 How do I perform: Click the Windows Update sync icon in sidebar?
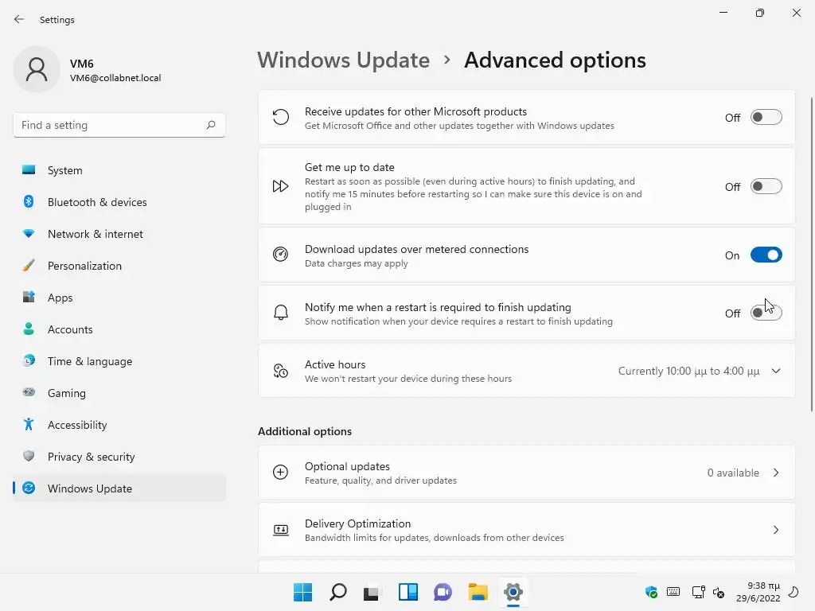(29, 488)
